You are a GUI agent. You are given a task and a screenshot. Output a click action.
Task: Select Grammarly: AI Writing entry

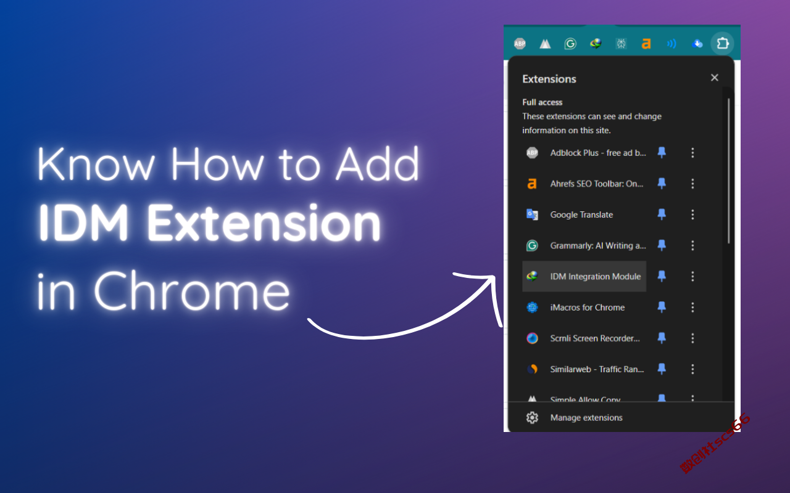pos(584,245)
